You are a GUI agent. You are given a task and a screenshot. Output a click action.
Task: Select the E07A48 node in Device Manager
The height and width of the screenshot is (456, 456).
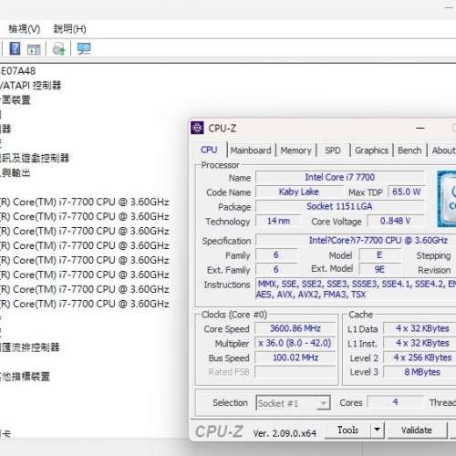(17, 71)
